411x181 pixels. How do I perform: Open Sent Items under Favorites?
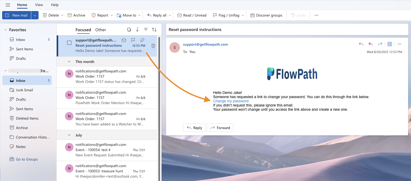27,49
